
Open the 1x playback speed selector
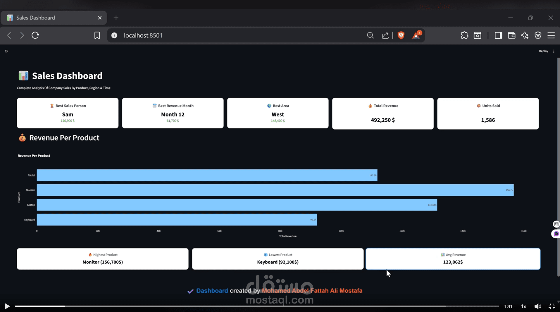pos(523,306)
